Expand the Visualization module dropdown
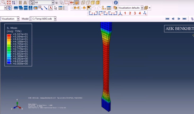The image size is (194, 114). click(18, 19)
